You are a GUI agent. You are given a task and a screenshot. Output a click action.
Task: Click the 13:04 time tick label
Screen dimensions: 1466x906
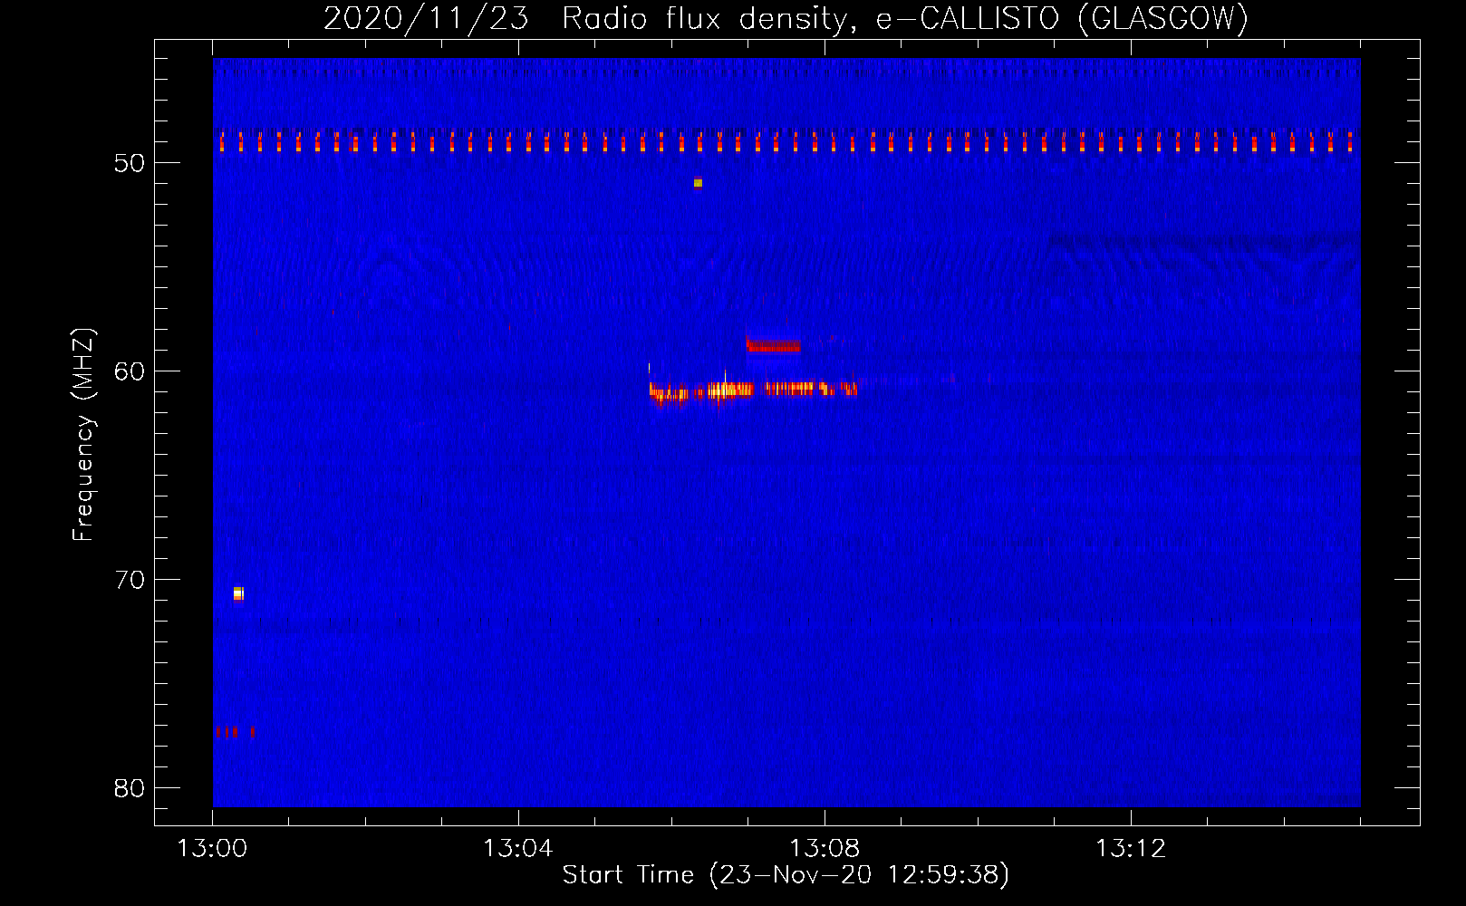coord(518,849)
